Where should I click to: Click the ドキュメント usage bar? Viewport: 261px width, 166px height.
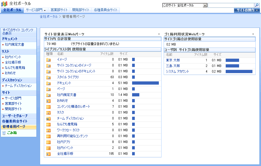[145, 83]
